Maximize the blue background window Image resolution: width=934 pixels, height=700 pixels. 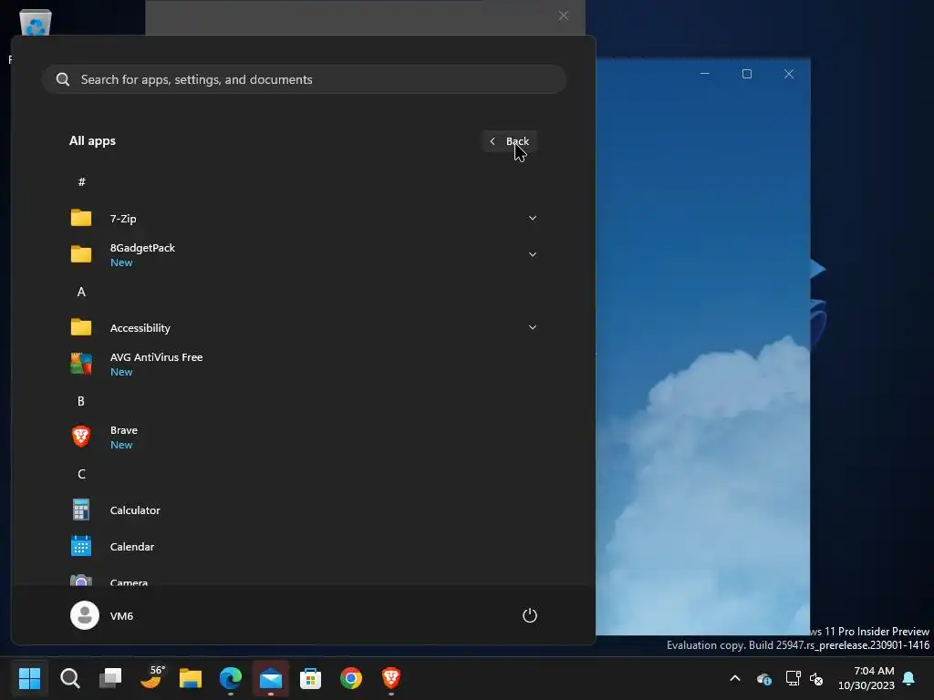click(x=746, y=74)
